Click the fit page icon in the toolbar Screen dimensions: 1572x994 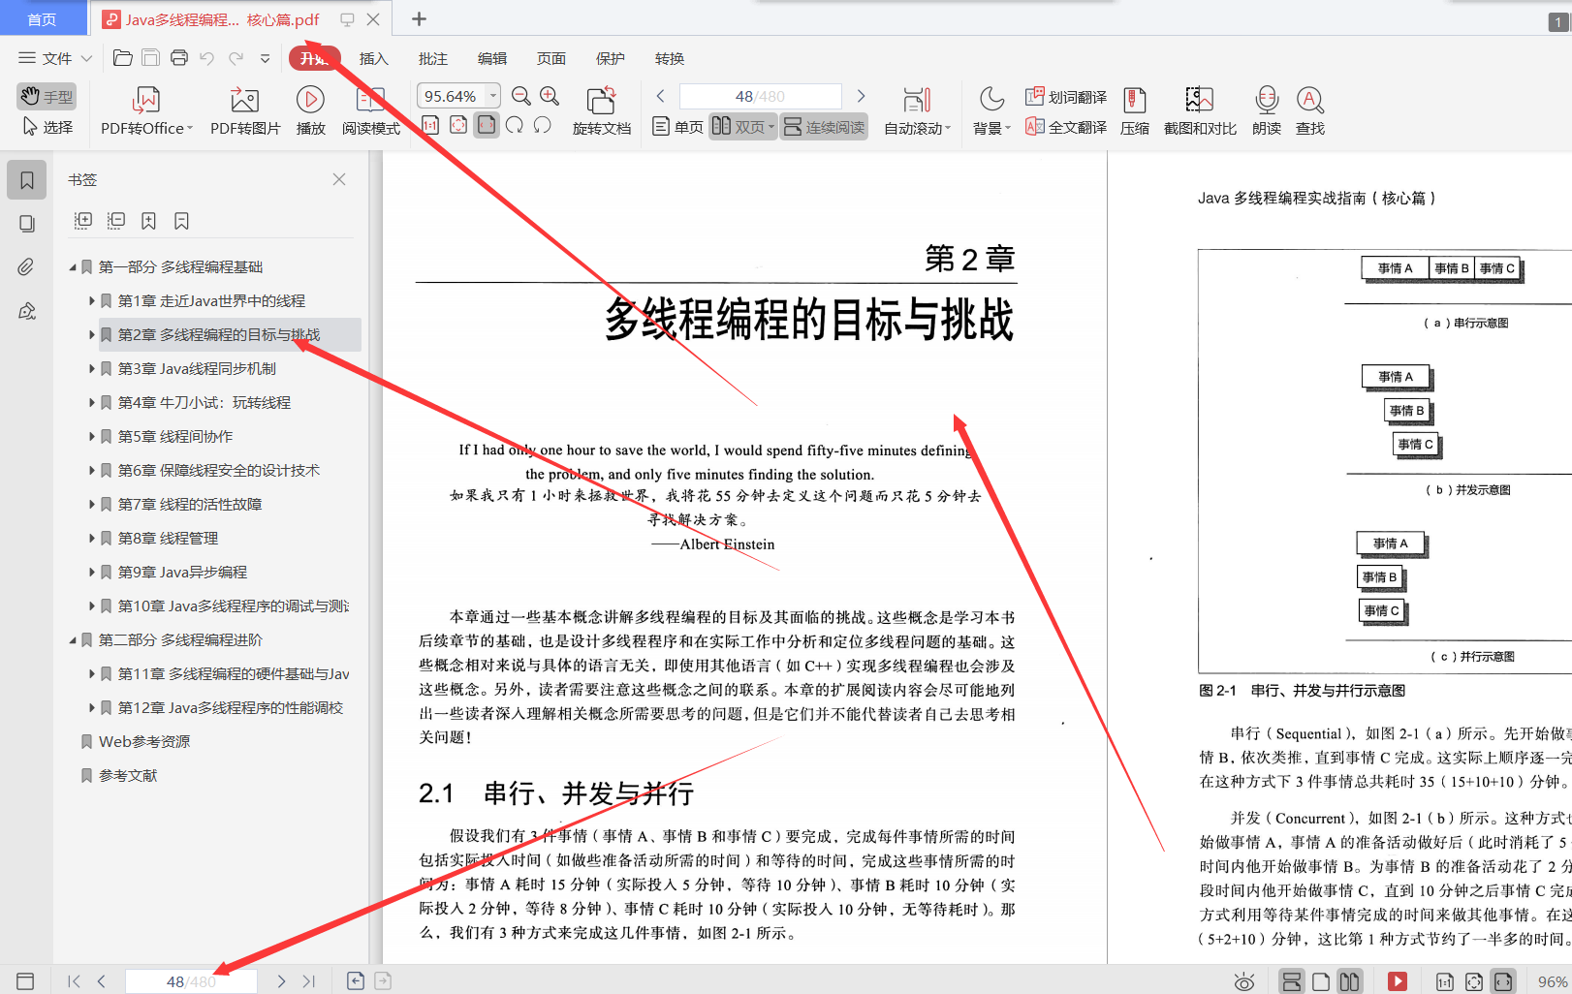pyautogui.click(x=458, y=125)
